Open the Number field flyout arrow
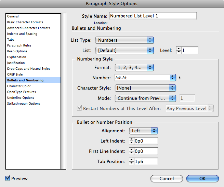224x187 pixels. tap(180, 78)
